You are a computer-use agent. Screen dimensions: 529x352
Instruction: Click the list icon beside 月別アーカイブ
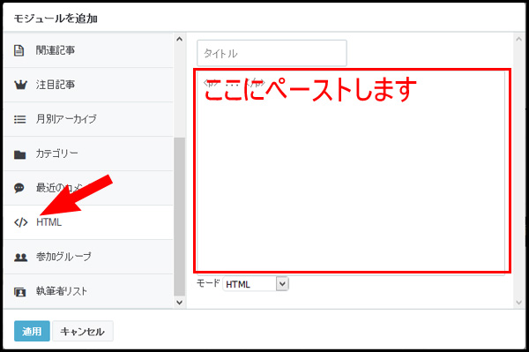click(x=20, y=119)
